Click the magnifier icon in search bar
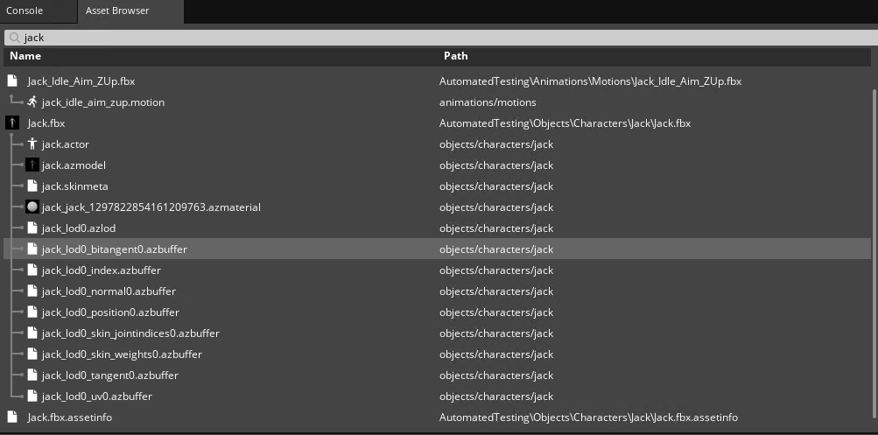878x435 pixels. pyautogui.click(x=15, y=38)
